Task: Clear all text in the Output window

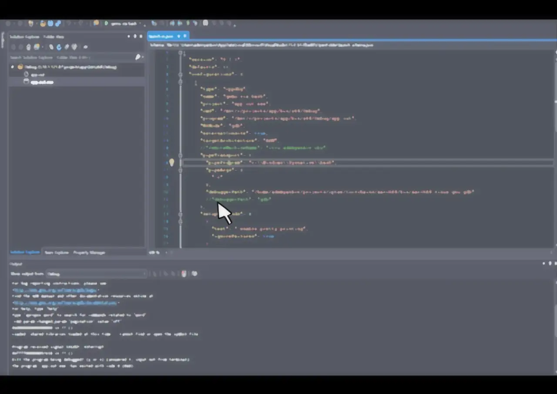Action: pos(184,274)
